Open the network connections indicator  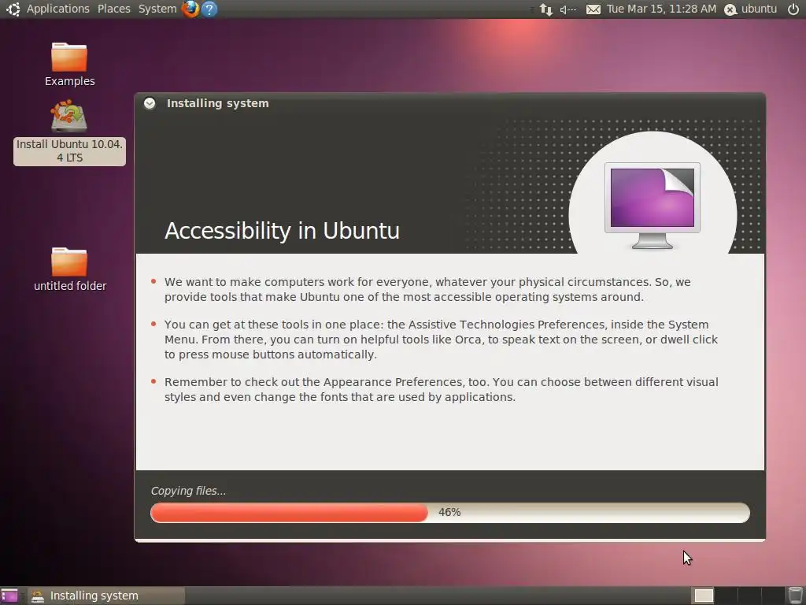point(546,9)
